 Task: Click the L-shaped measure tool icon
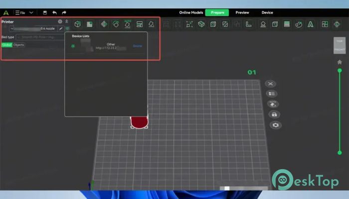[249, 24]
